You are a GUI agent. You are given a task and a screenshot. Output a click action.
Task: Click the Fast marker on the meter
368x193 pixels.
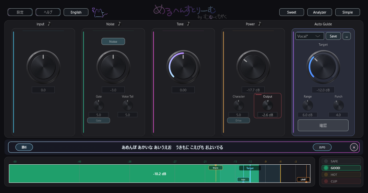pos(243,180)
